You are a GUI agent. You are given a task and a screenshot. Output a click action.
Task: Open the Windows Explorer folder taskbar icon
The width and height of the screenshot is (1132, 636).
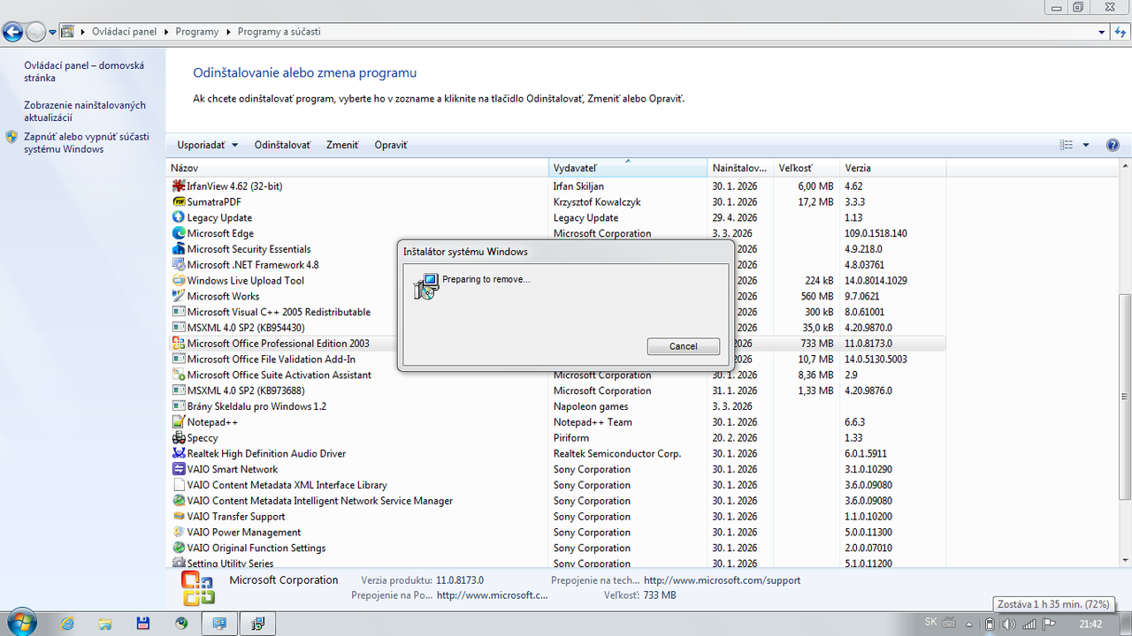point(104,623)
